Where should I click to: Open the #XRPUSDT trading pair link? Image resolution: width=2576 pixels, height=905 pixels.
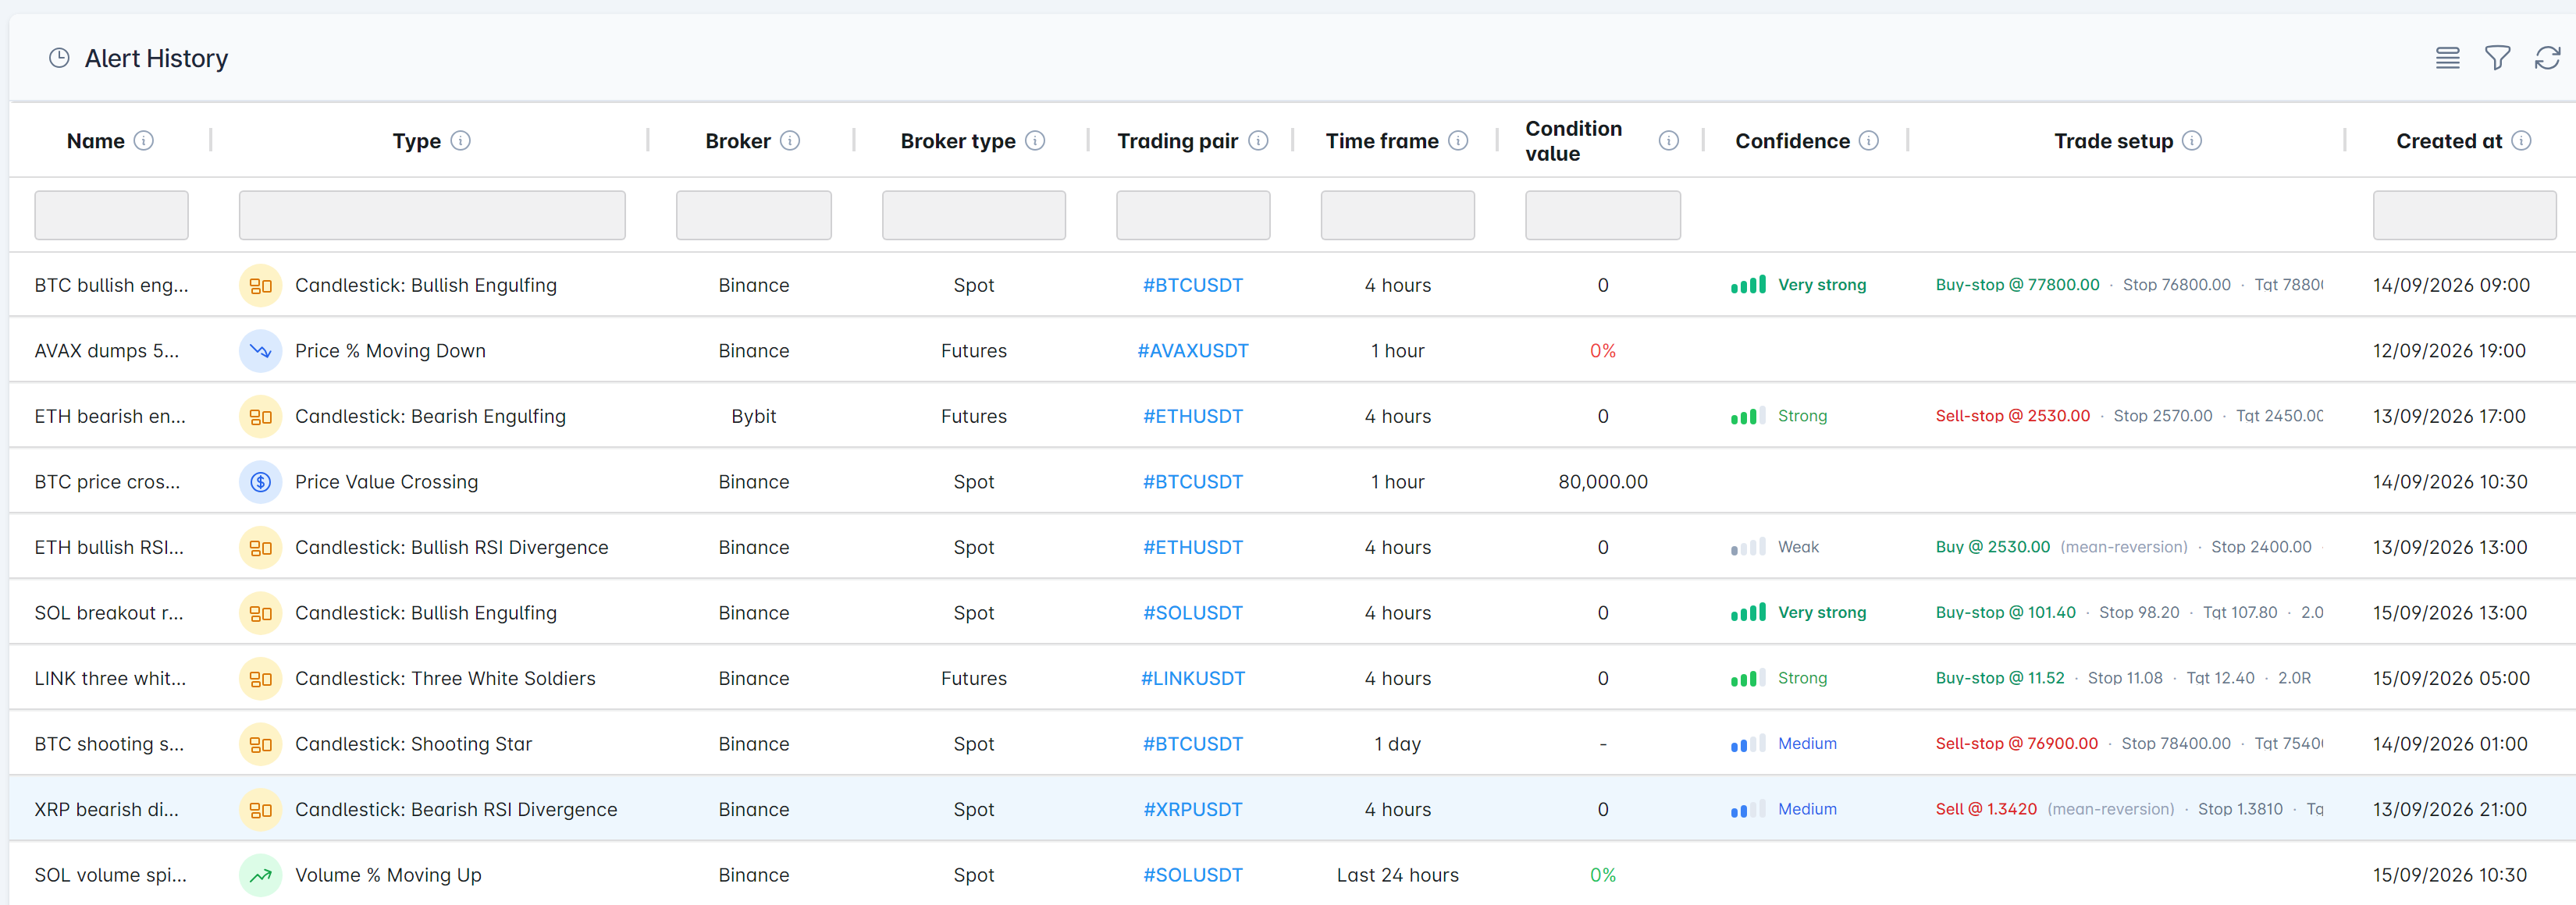coord(1193,810)
